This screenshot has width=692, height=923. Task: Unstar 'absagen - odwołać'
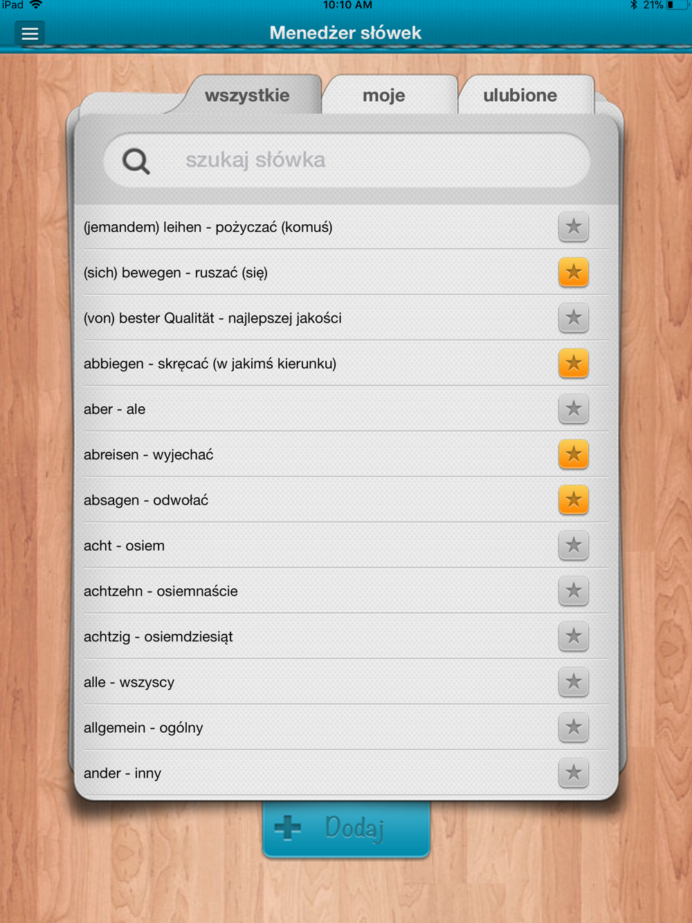pyautogui.click(x=574, y=500)
